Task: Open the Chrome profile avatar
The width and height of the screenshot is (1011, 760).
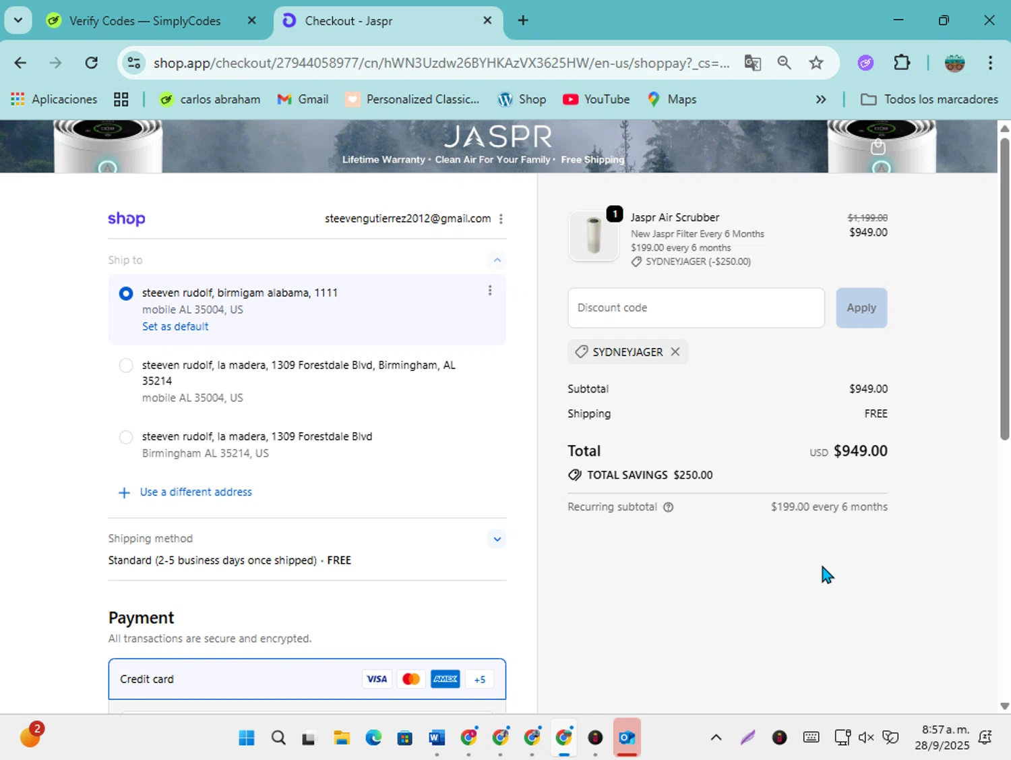Action: (x=954, y=63)
